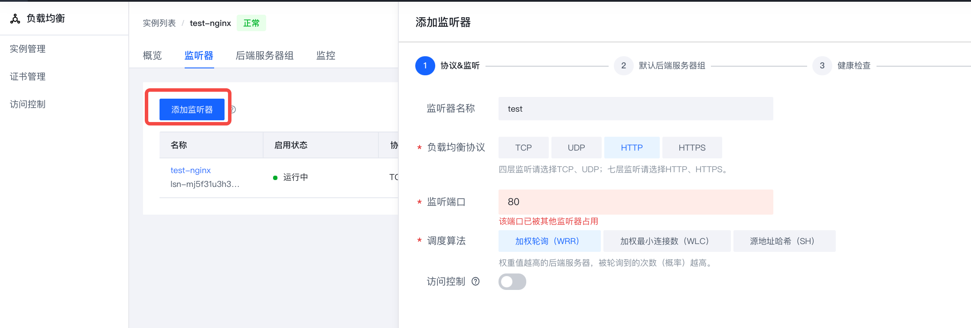The width and height of the screenshot is (971, 328).
Task: Click the 添加监听器 panel title
Action: point(443,22)
